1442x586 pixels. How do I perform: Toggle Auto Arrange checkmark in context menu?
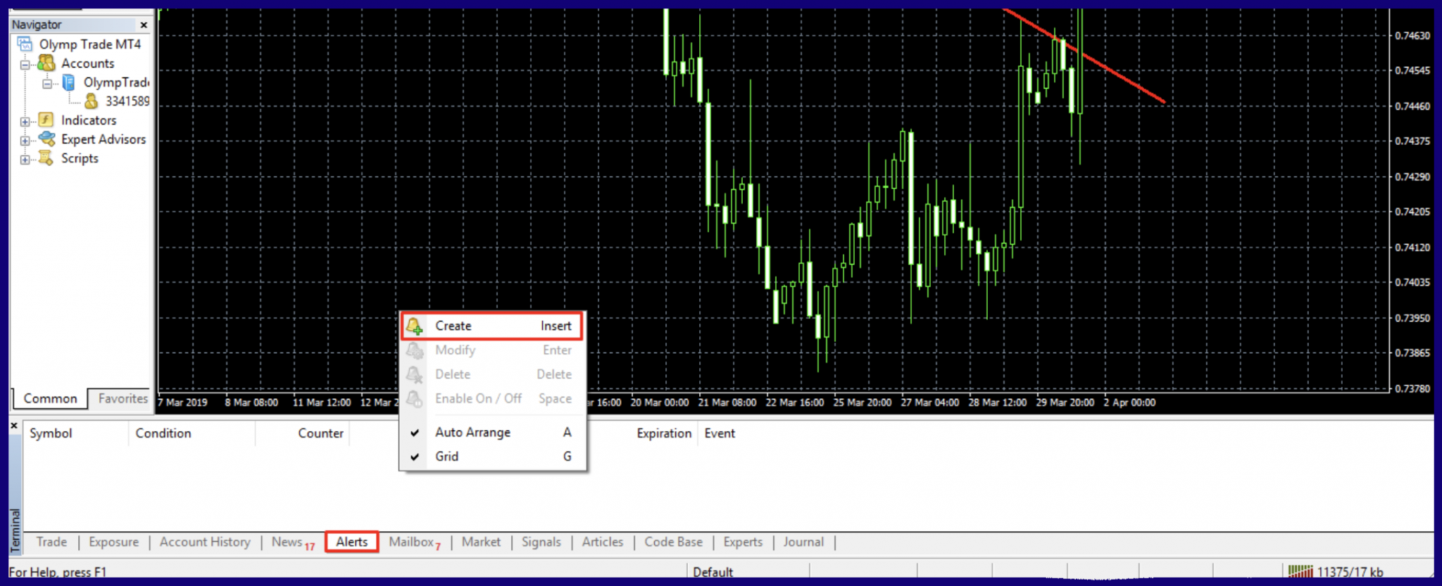click(x=415, y=433)
